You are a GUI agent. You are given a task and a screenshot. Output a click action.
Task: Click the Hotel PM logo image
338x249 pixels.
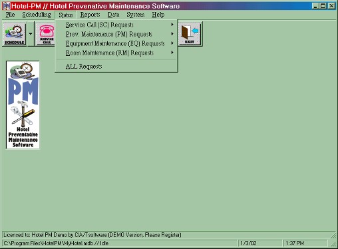click(x=23, y=105)
